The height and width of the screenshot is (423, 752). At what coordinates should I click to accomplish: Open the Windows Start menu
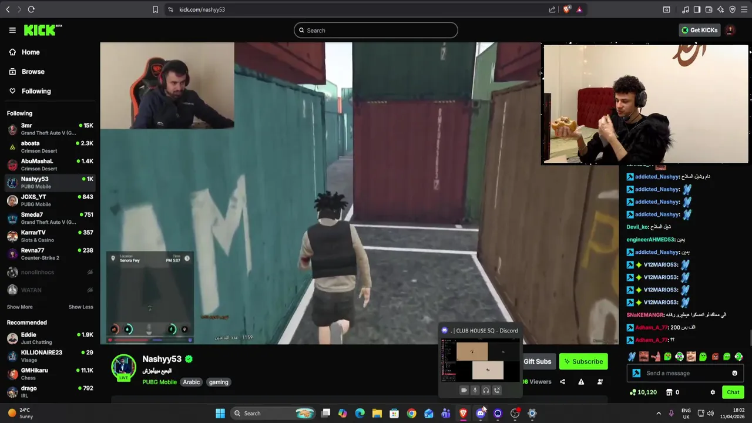[220, 414]
